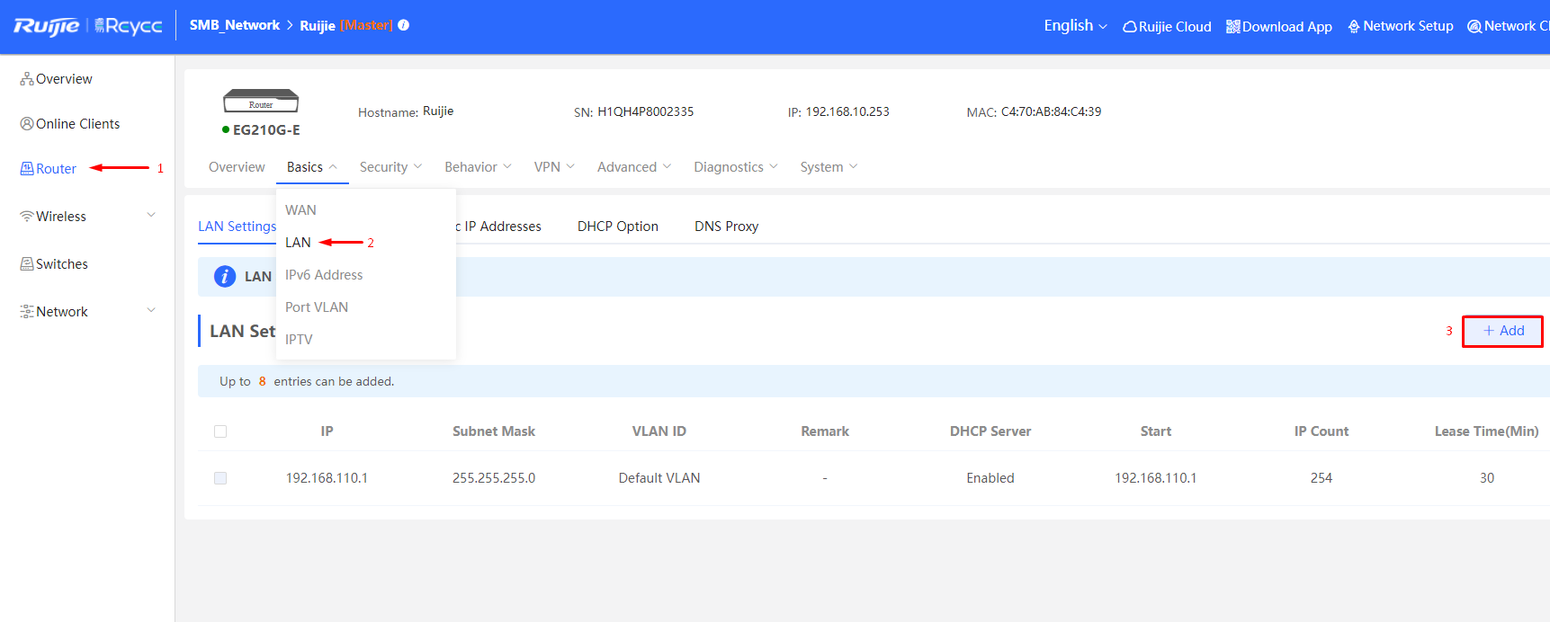Open the System dropdown menu
The image size is (1550, 622).
click(829, 167)
